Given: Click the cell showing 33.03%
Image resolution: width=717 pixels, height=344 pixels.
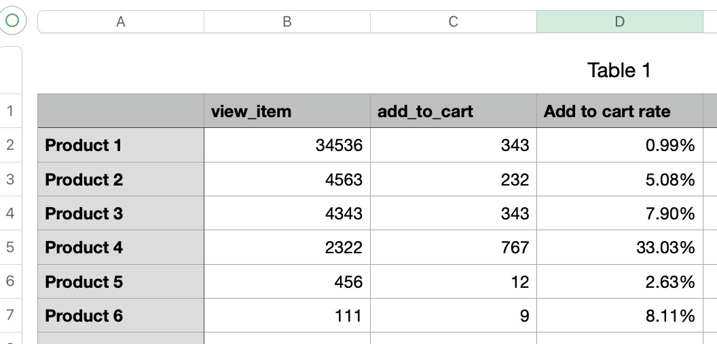Looking at the screenshot, I should click(x=620, y=247).
